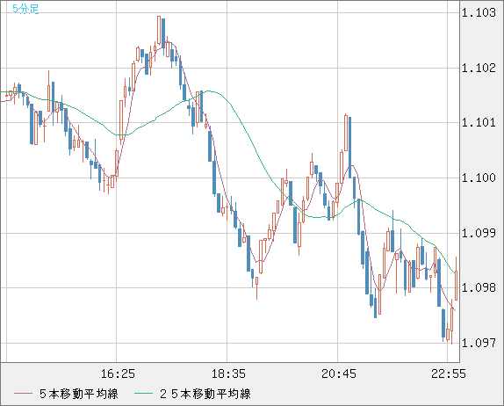Image resolution: width=504 pixels, height=406 pixels.
Task: Click the purple 5-period average legend swatch
Action: [23, 394]
